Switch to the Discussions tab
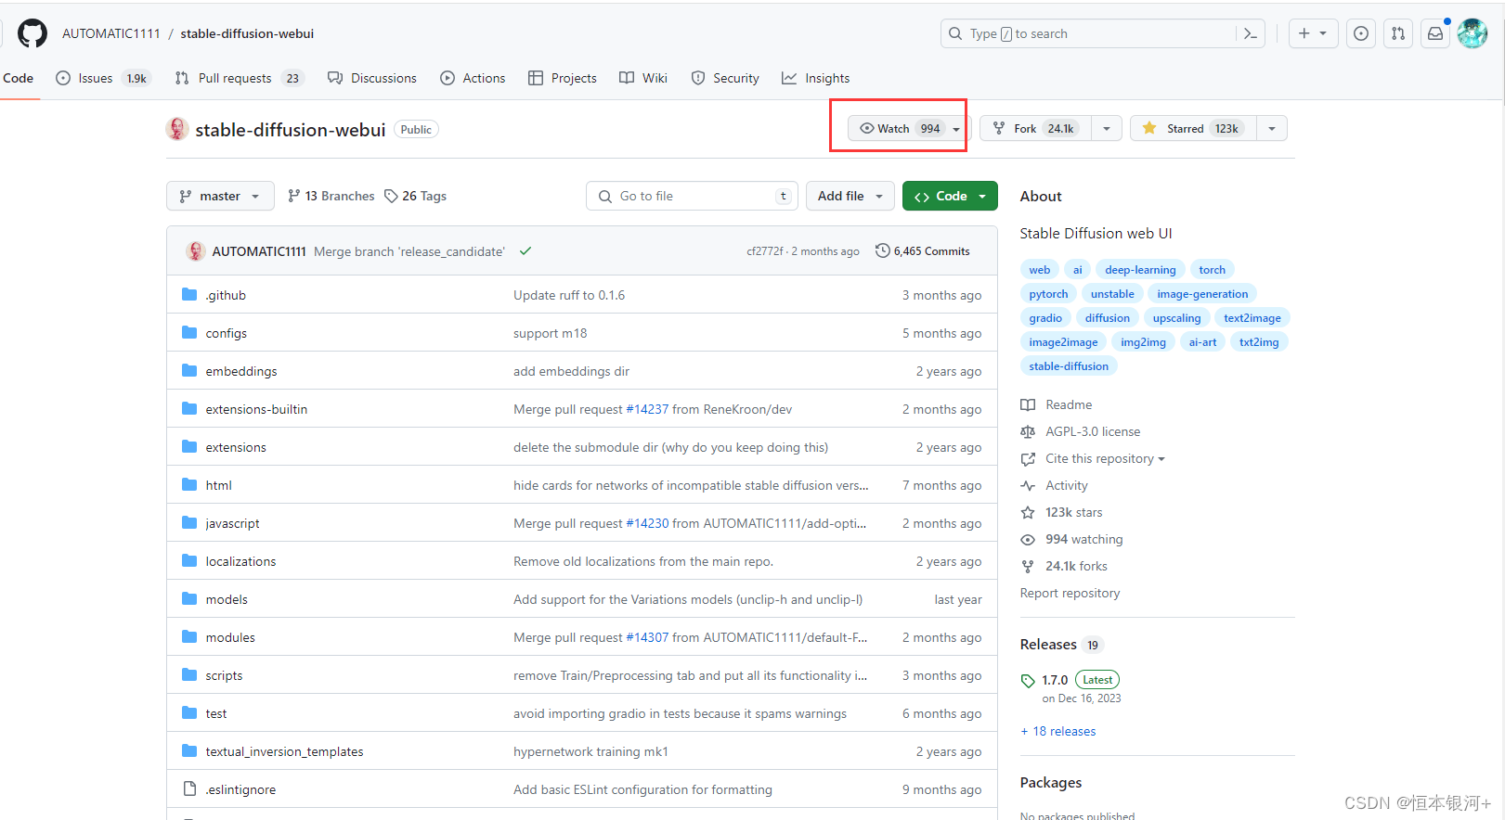The height and width of the screenshot is (820, 1505). (x=372, y=78)
